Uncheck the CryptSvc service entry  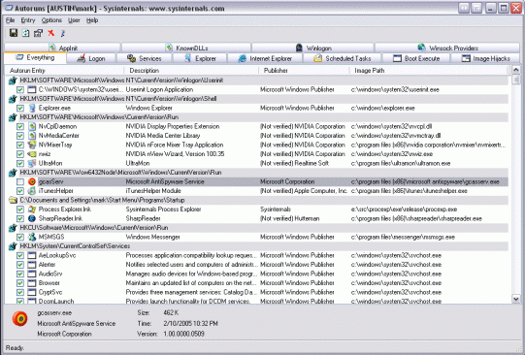20,292
